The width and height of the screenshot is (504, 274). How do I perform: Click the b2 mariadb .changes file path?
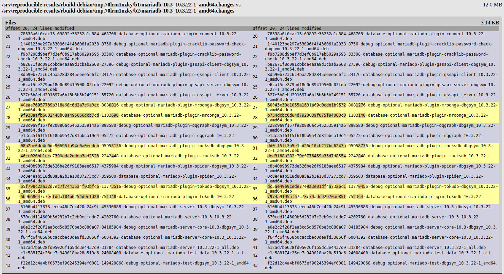click(118, 11)
